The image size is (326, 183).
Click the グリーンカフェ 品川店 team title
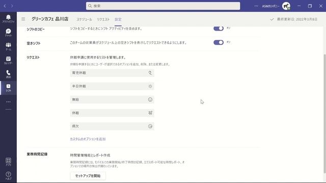coord(50,19)
